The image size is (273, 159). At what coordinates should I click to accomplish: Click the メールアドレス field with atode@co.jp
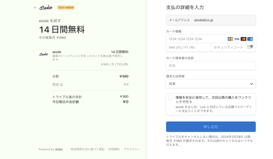(x=211, y=20)
